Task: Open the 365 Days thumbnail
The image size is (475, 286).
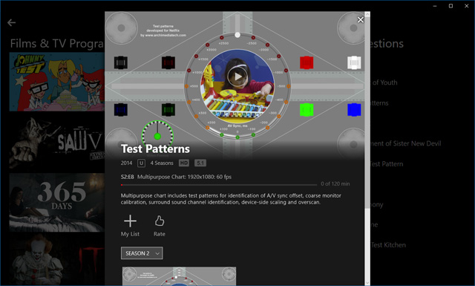Action: [x=57, y=203]
